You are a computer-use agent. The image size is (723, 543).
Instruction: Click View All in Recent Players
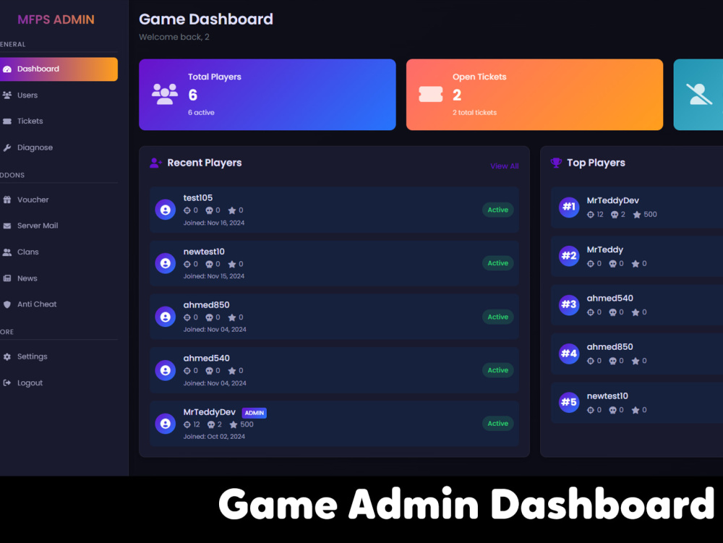pos(505,166)
